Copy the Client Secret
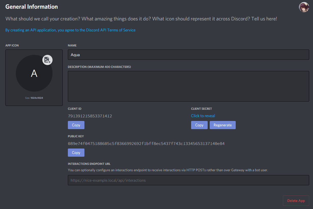 pyautogui.click(x=199, y=125)
